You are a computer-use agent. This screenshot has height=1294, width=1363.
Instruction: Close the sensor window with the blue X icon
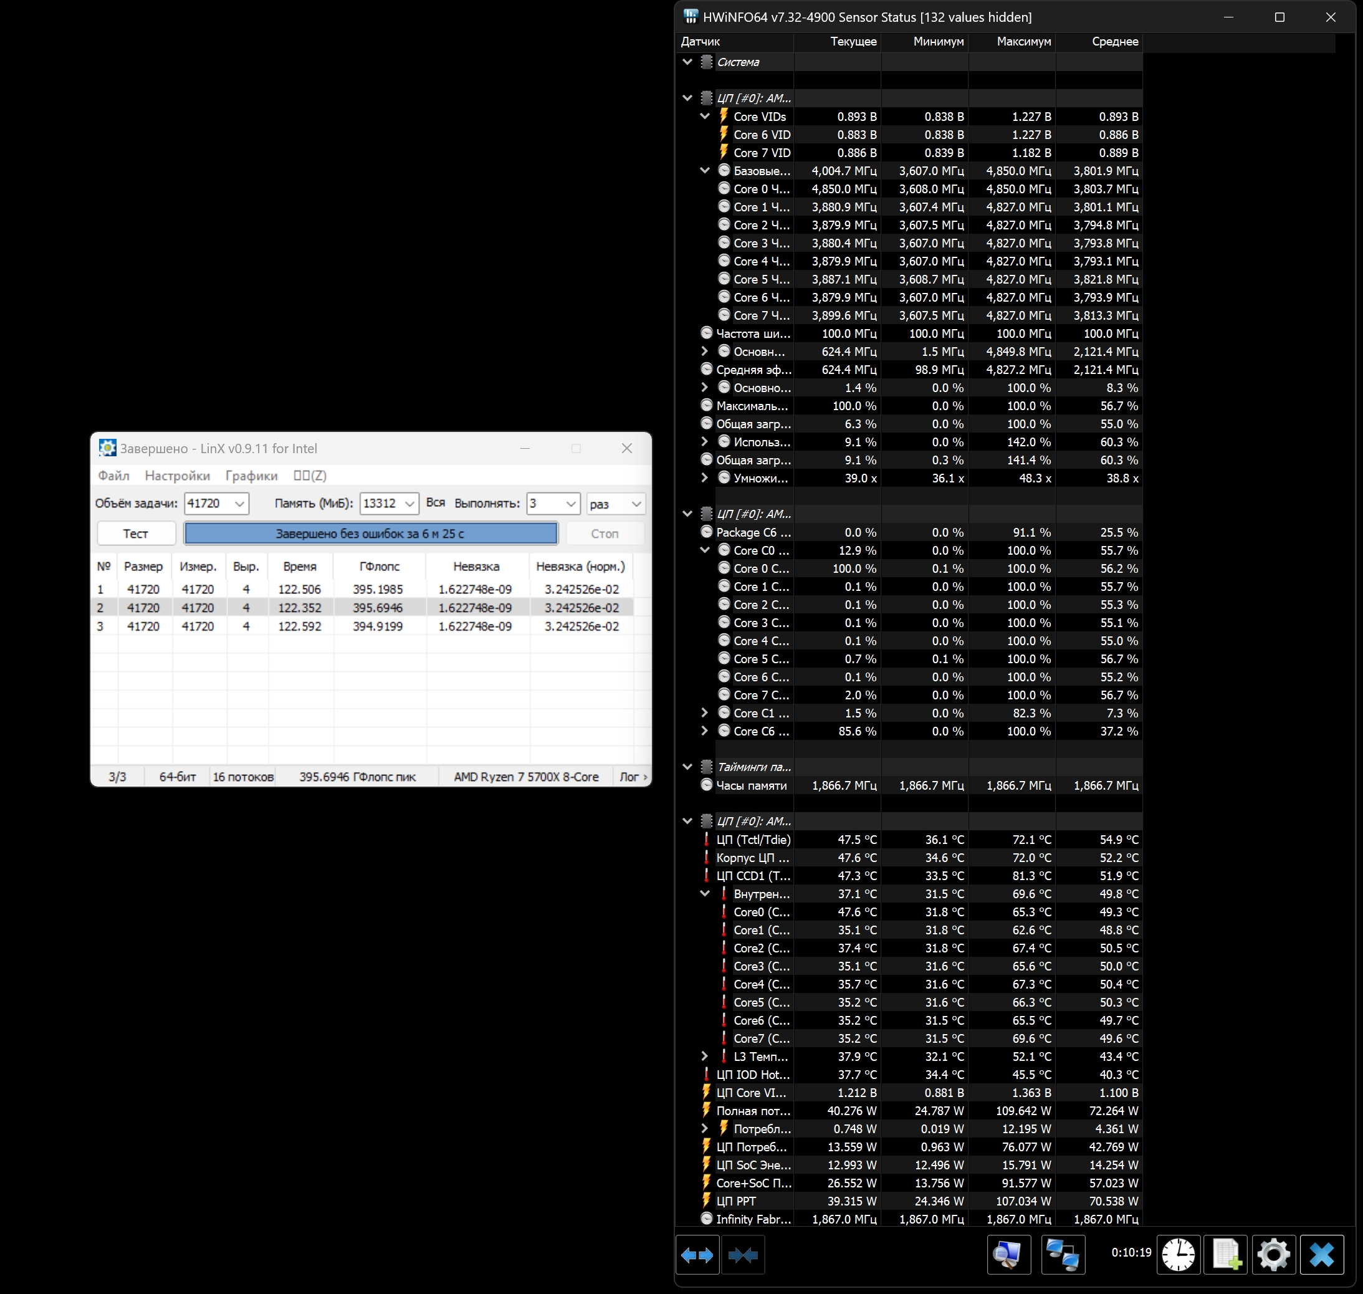click(x=1322, y=1255)
